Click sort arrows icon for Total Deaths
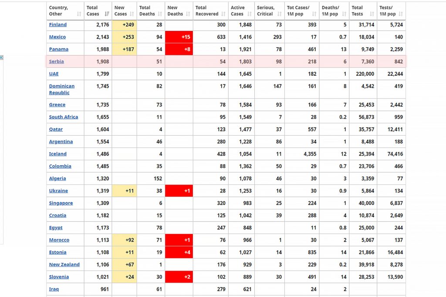Screen dimensions: 446x297 [160, 14]
